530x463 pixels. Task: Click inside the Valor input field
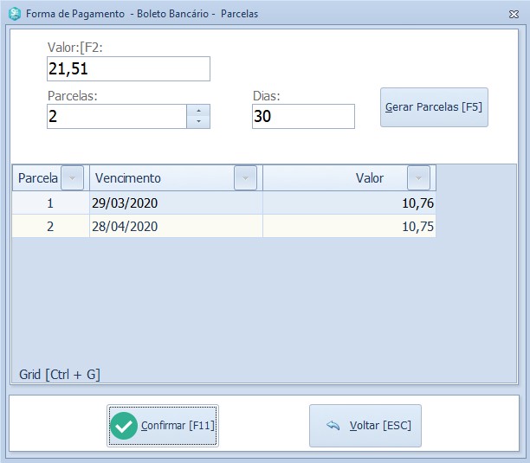pyautogui.click(x=128, y=69)
